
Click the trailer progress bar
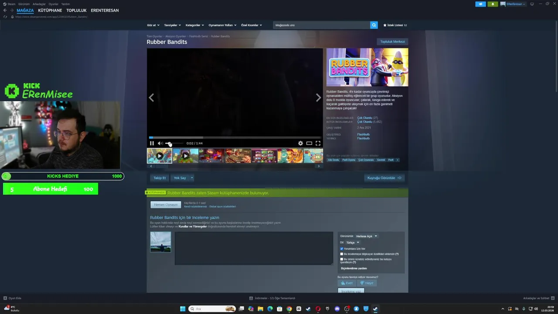235,138
